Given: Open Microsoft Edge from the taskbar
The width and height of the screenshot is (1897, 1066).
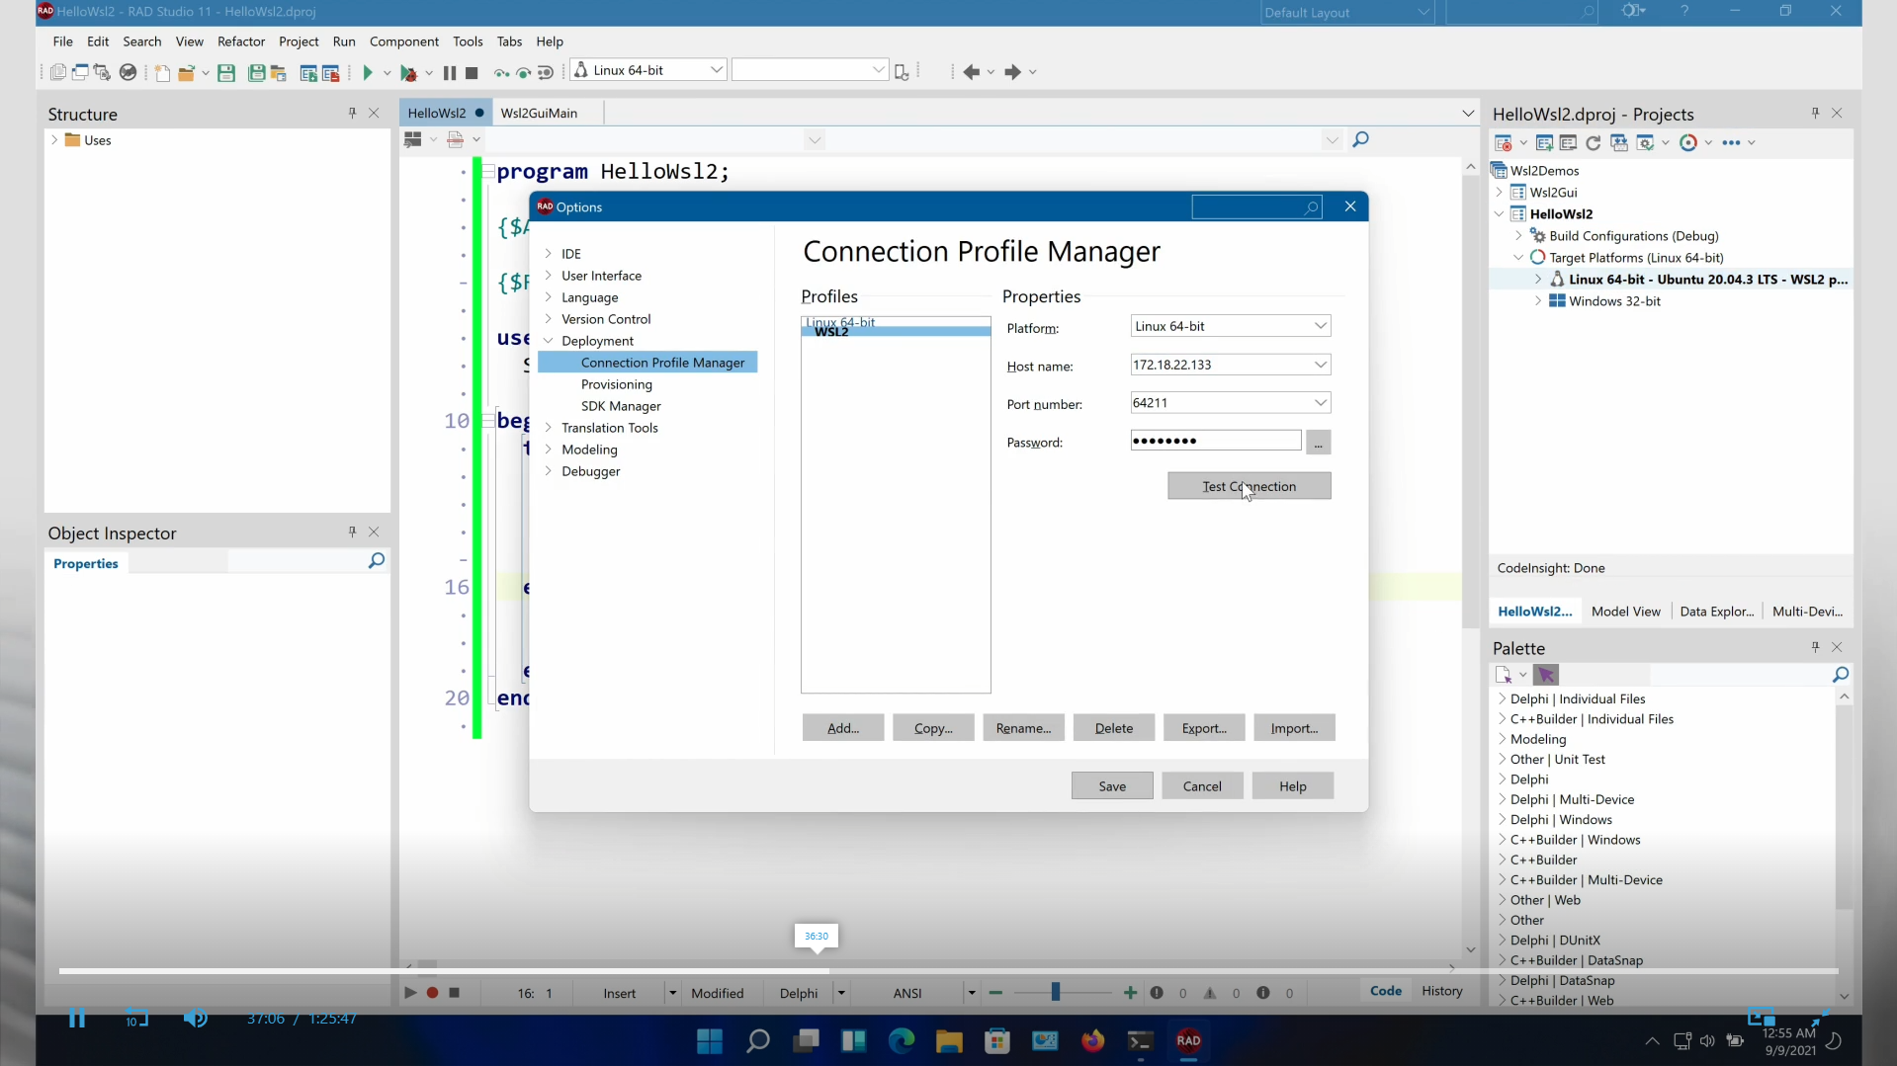Looking at the screenshot, I should (902, 1040).
